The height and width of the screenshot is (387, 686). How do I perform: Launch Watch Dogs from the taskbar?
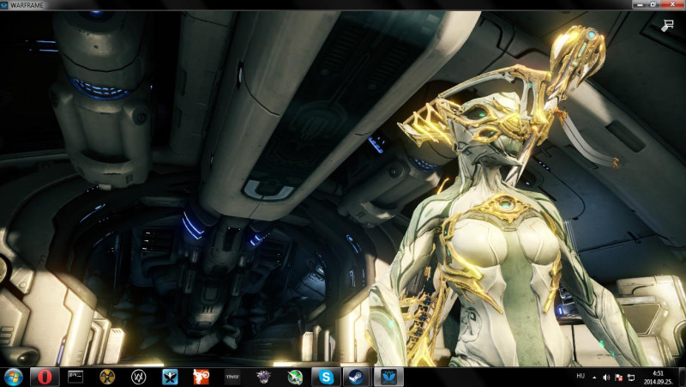pyautogui.click(x=138, y=377)
